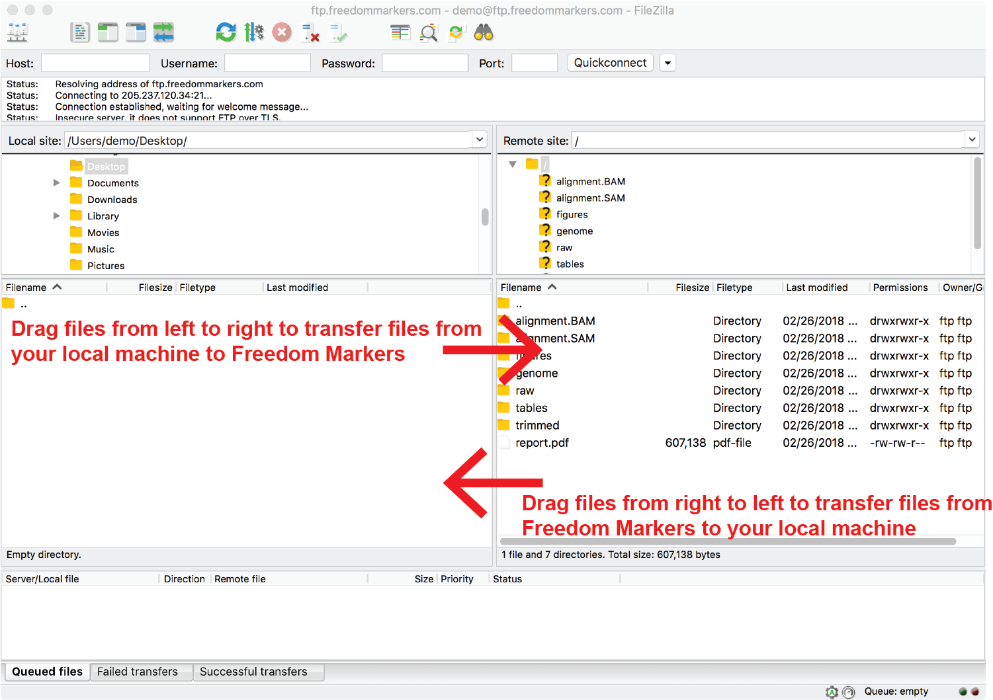This screenshot has width=993, height=700.
Task: Sort local files by Last modified header
Action: pos(315,288)
